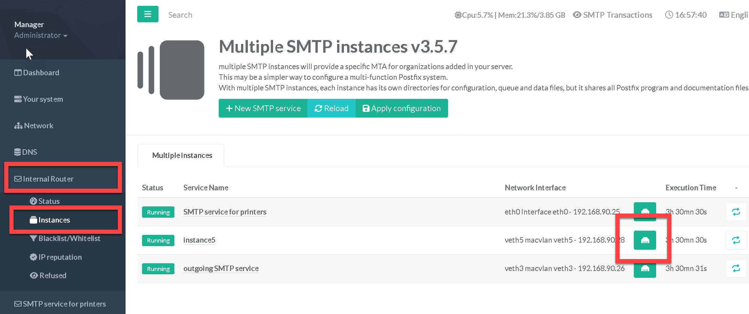749x314 pixels.
Task: Click New SMTP service button
Action: (263, 109)
